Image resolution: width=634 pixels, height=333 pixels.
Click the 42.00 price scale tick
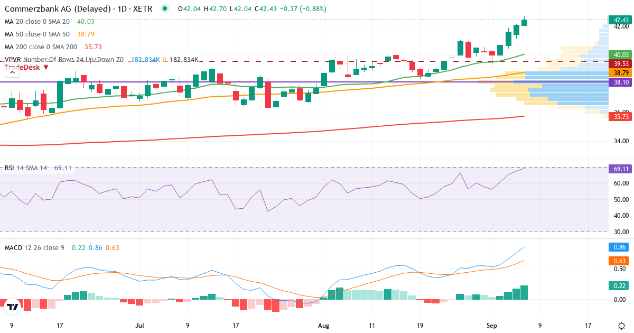(x=621, y=26)
